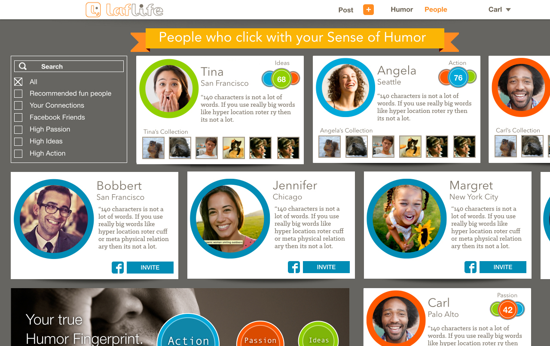Image resolution: width=550 pixels, height=346 pixels.
Task: Click Facebook icon on Bobbert's card
Action: point(118,268)
